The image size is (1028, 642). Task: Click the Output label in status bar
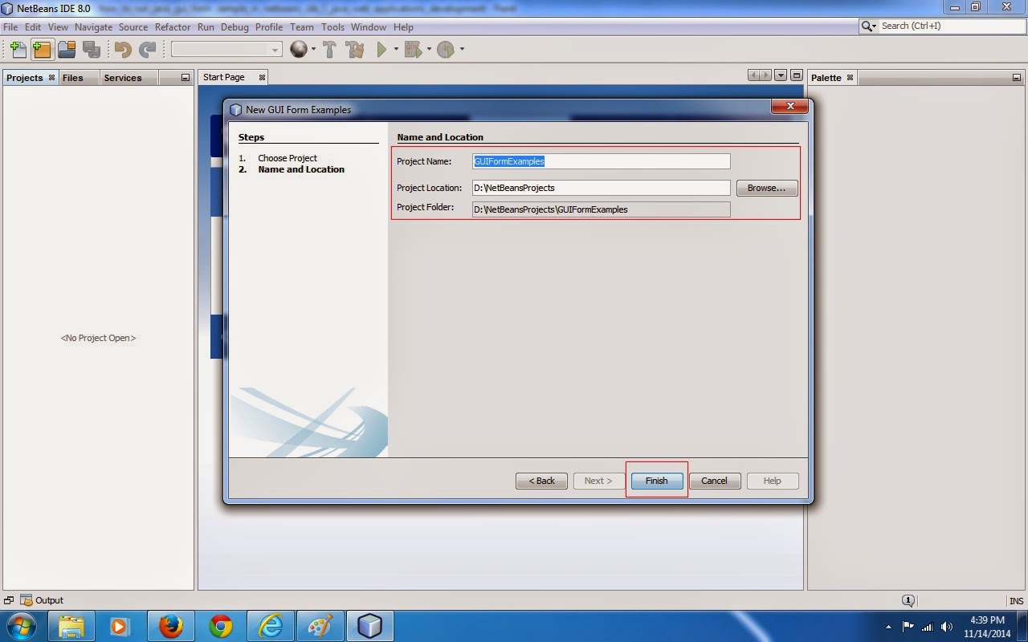49,600
